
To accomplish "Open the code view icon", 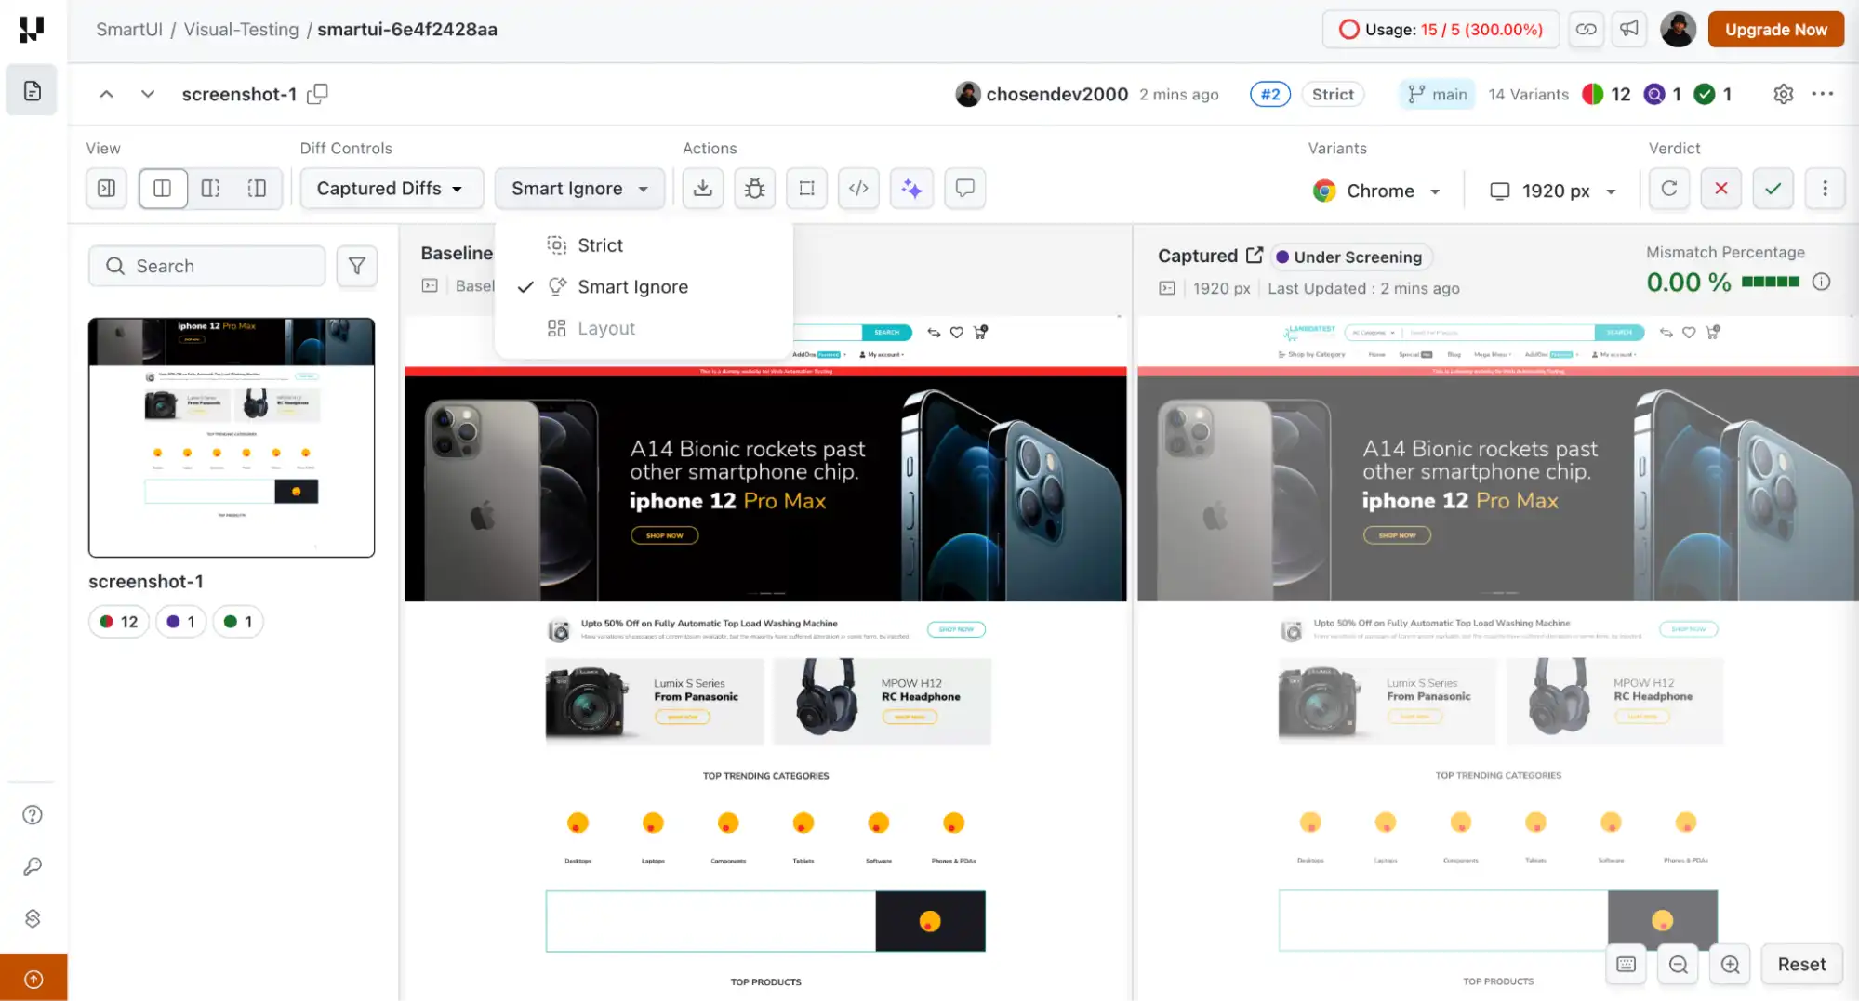I will (x=859, y=189).
